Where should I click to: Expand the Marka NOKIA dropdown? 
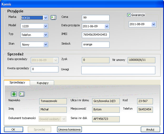(x=46, y=18)
